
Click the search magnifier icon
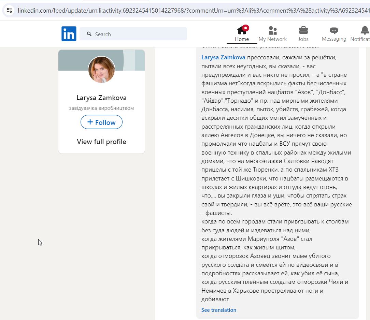pyautogui.click(x=89, y=34)
